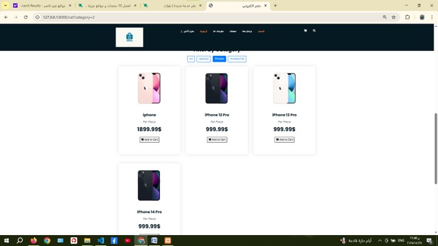Open the tab search dropdown arrow

coord(5,5)
